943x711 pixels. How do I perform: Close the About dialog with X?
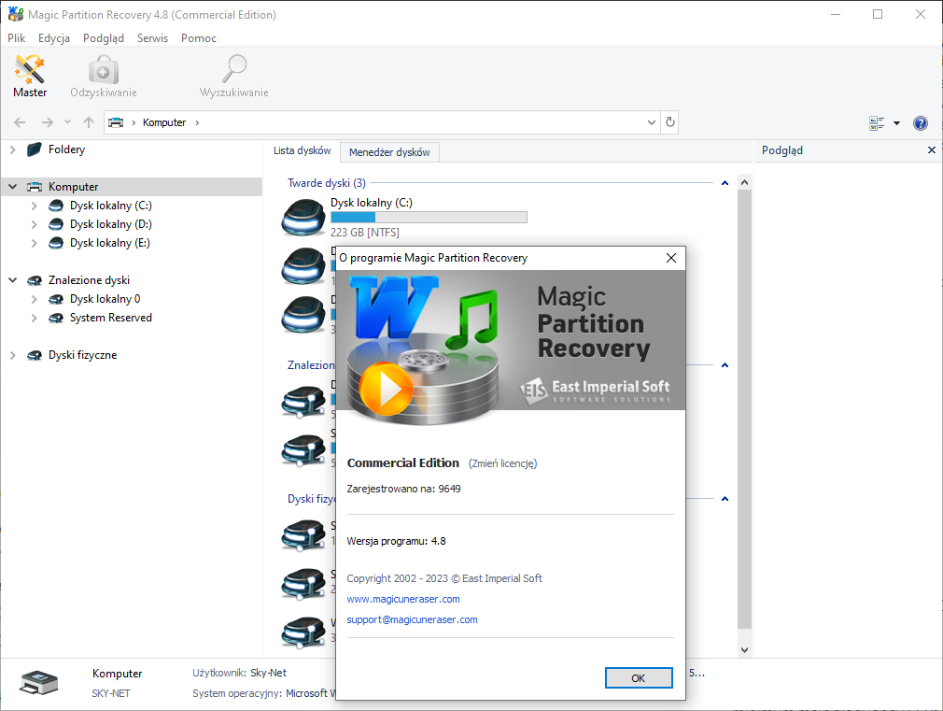tap(671, 258)
